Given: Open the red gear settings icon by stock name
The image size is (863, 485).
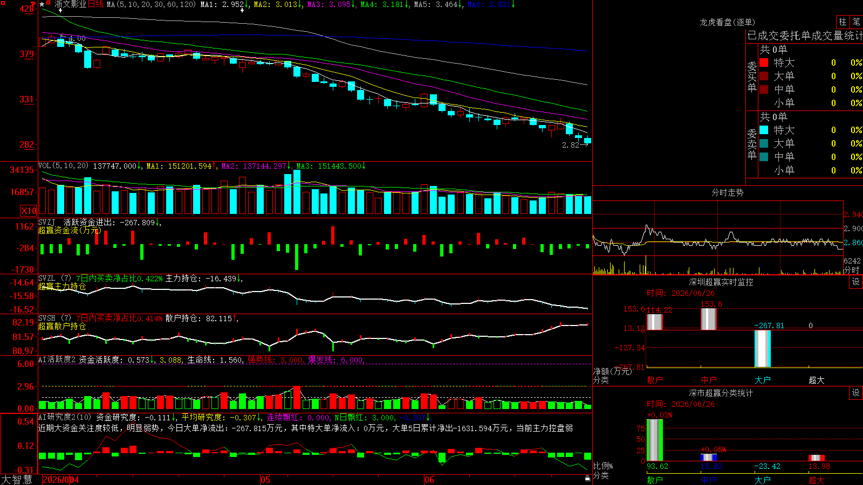Looking at the screenshot, I should 48,3.
